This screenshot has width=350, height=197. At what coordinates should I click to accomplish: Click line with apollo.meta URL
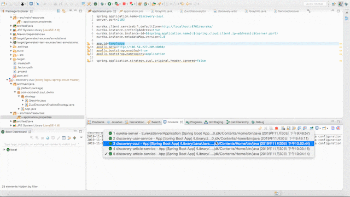point(131,47)
